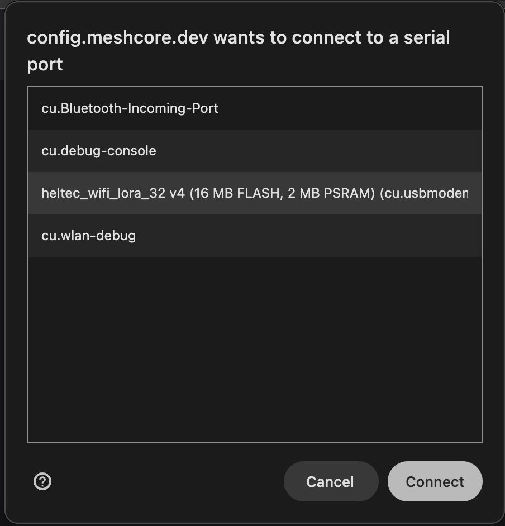Click the first port in the list

click(130, 108)
